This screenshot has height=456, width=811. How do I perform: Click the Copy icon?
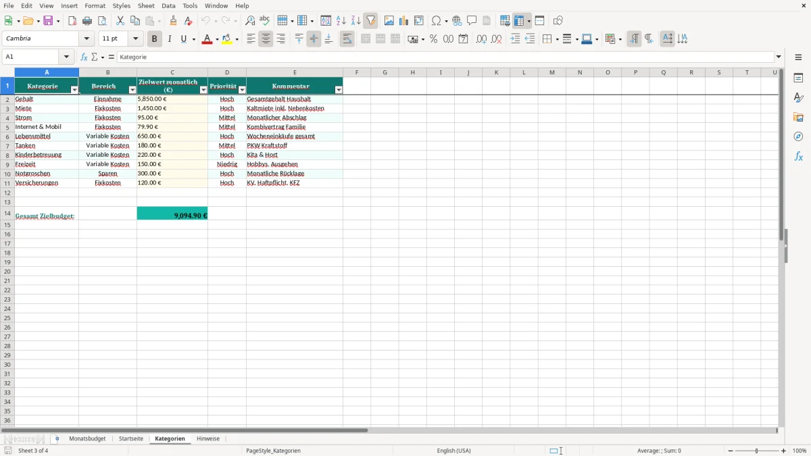click(x=135, y=21)
